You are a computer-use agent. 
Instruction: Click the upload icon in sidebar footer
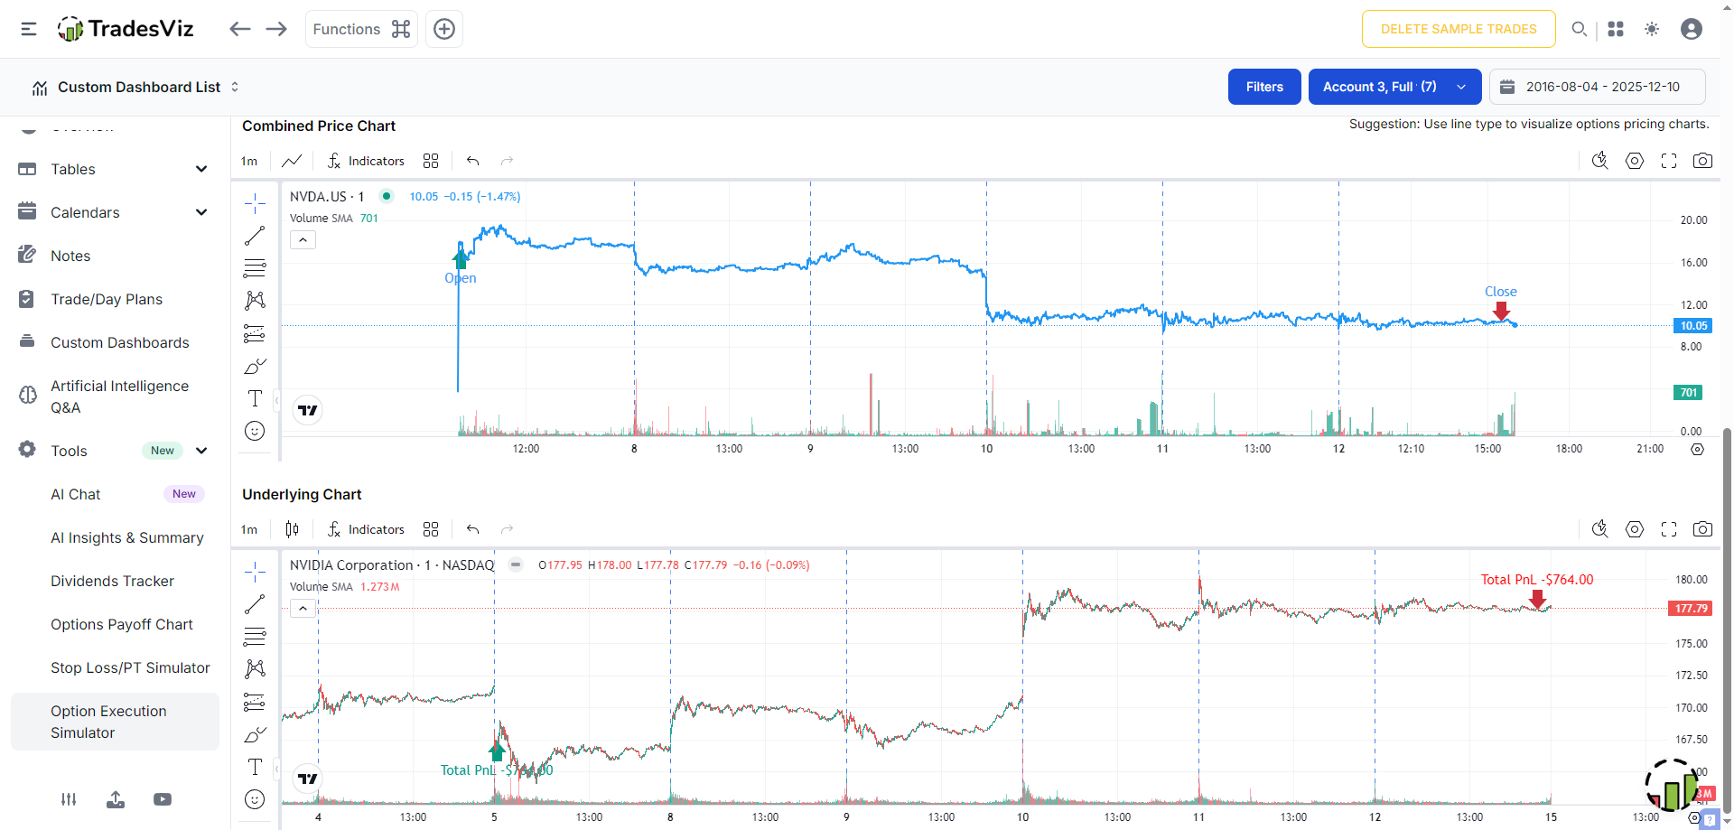pos(116,799)
